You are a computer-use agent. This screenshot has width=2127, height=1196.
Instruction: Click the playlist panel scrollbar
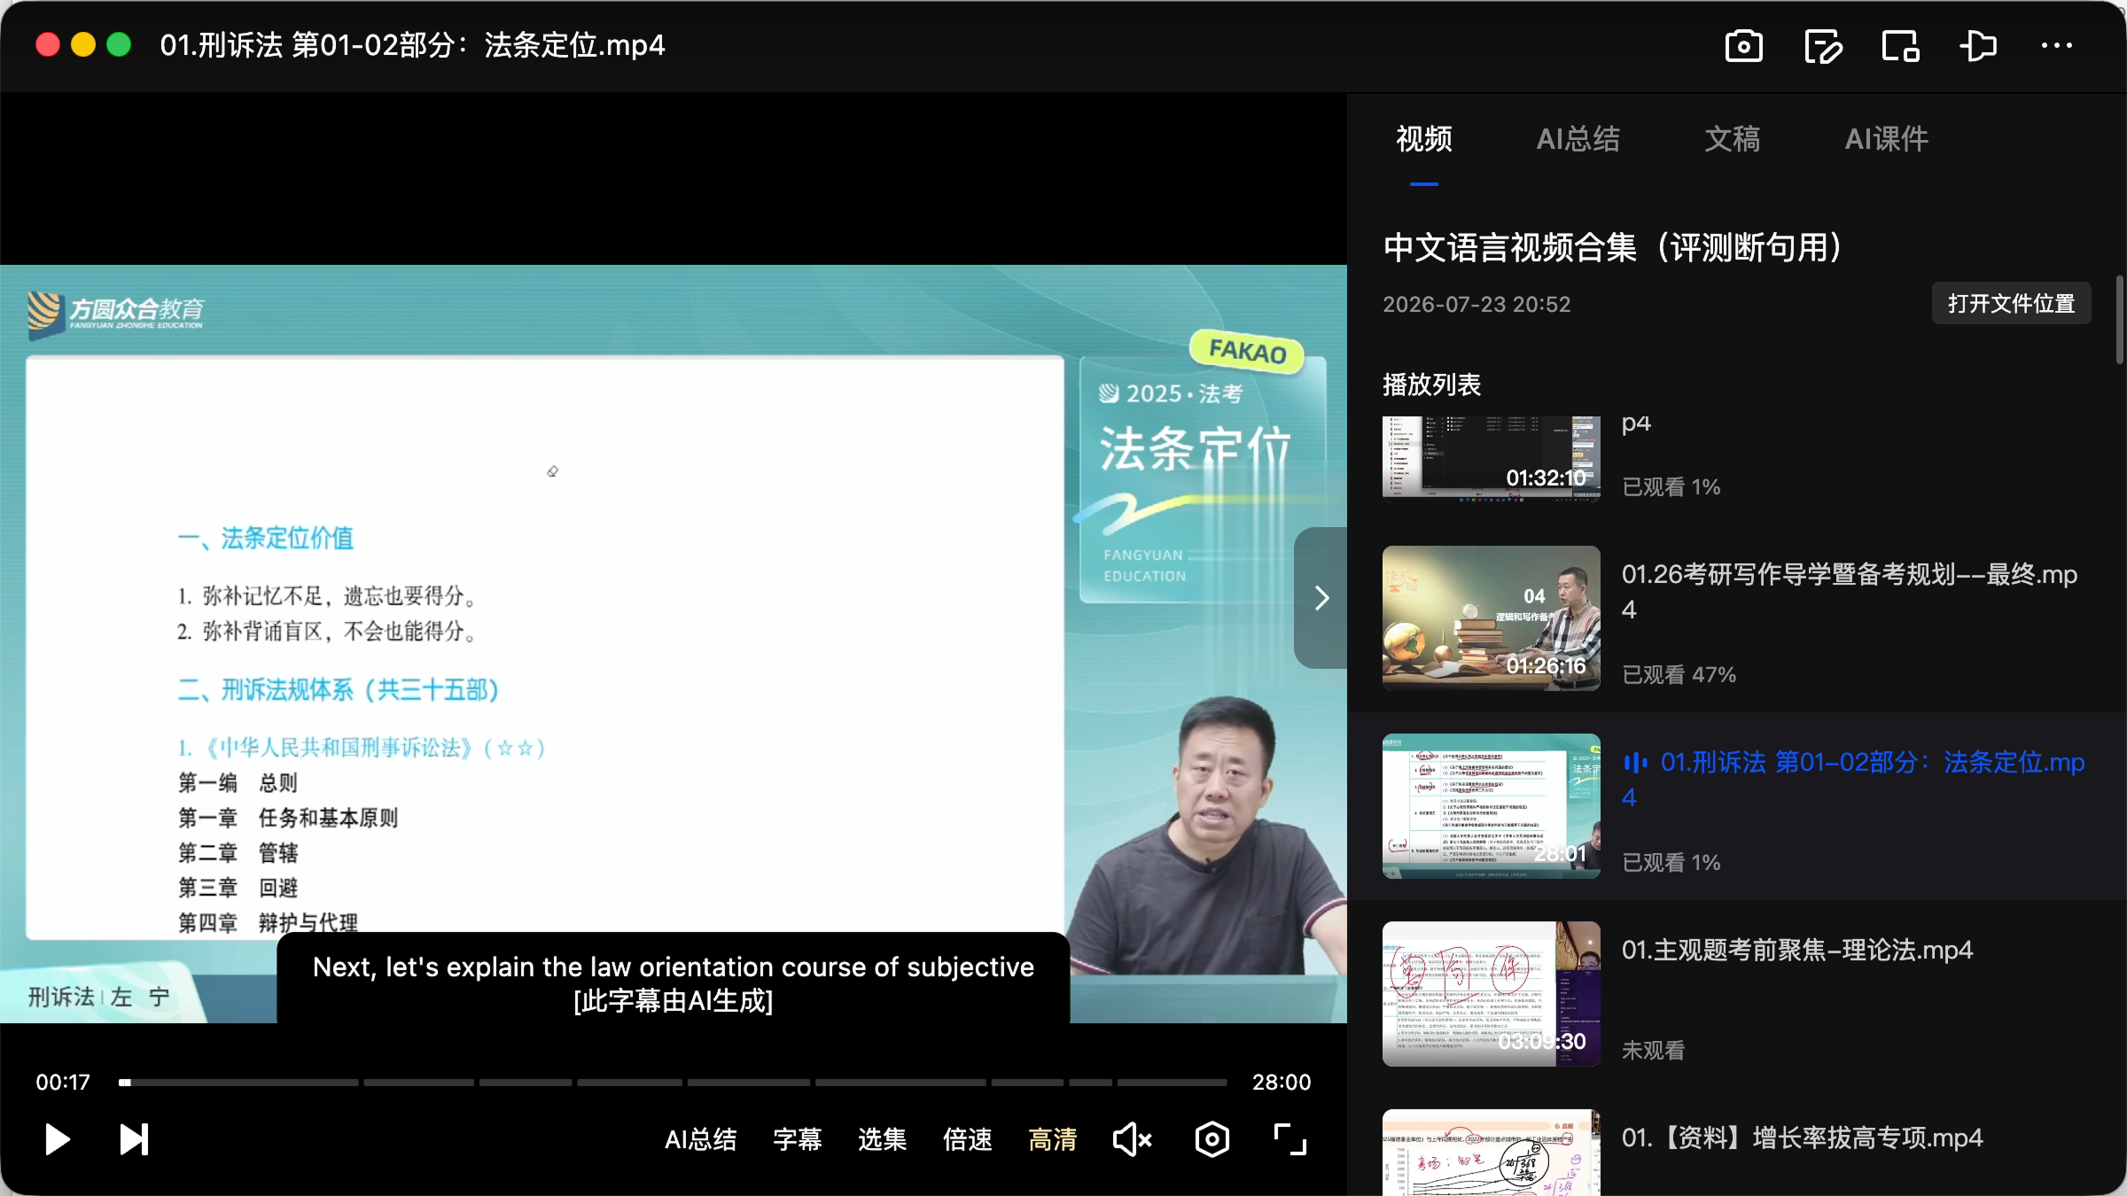point(2119,319)
